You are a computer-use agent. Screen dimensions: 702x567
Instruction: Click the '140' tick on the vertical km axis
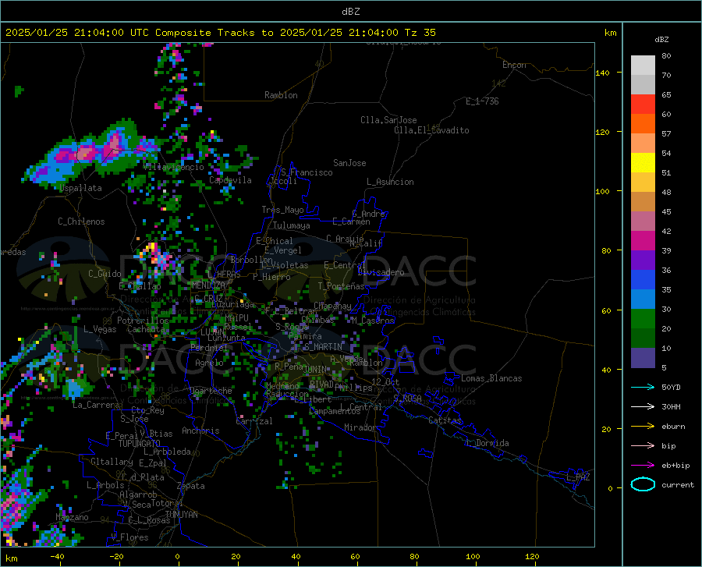[602, 73]
